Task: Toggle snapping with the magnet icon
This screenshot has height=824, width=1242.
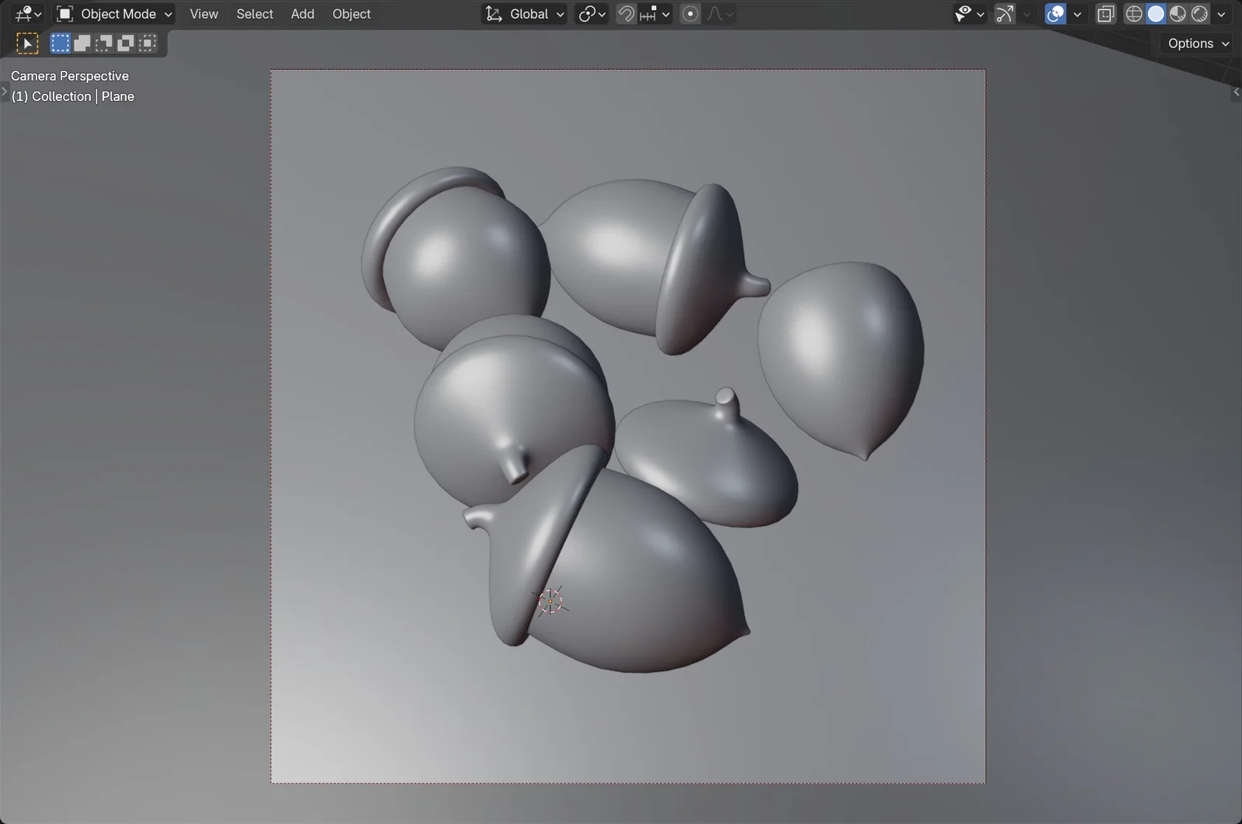Action: click(x=626, y=13)
